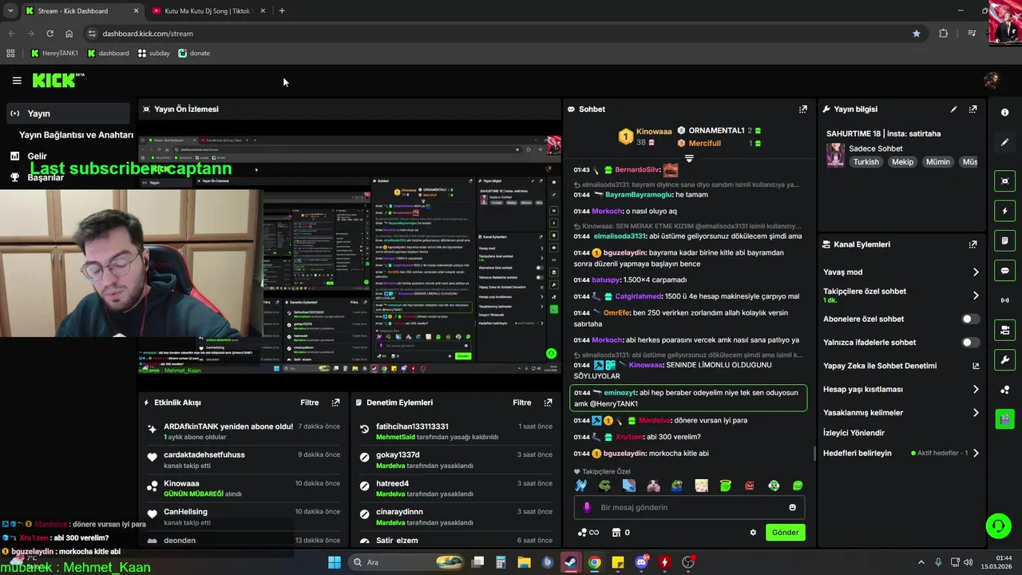
Task: Show hidden system tray icons
Action: pyautogui.click(x=921, y=562)
